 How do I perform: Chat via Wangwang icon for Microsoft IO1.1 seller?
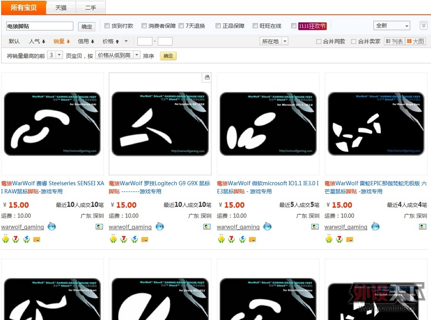click(267, 227)
